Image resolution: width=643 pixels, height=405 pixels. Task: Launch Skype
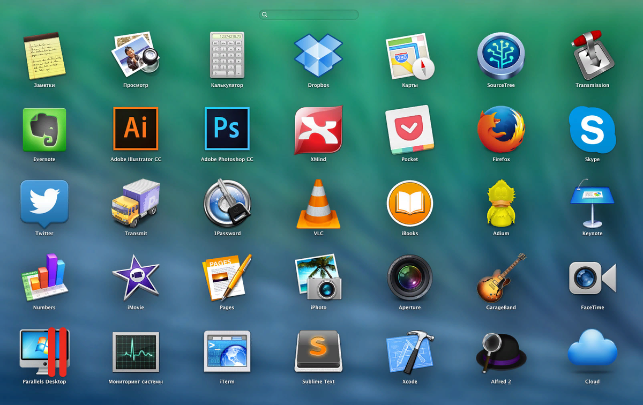[x=592, y=130]
